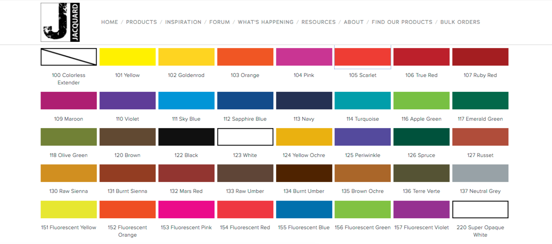Screen dimensions: 552x244
Task: Click the Jacquard logo icon
Action: tap(60, 22)
